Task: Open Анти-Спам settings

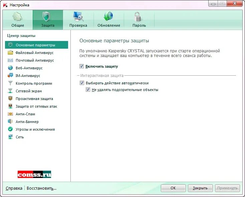Action: pos(37,114)
